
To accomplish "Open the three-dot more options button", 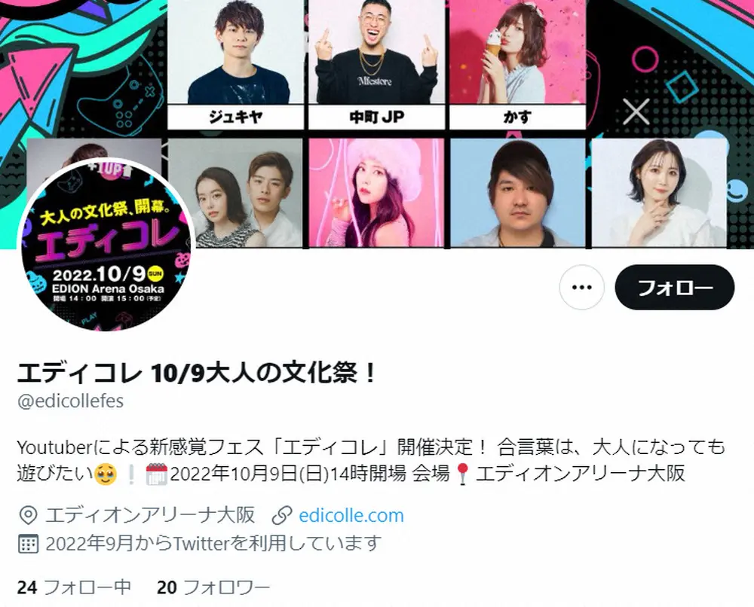I will pos(582,287).
